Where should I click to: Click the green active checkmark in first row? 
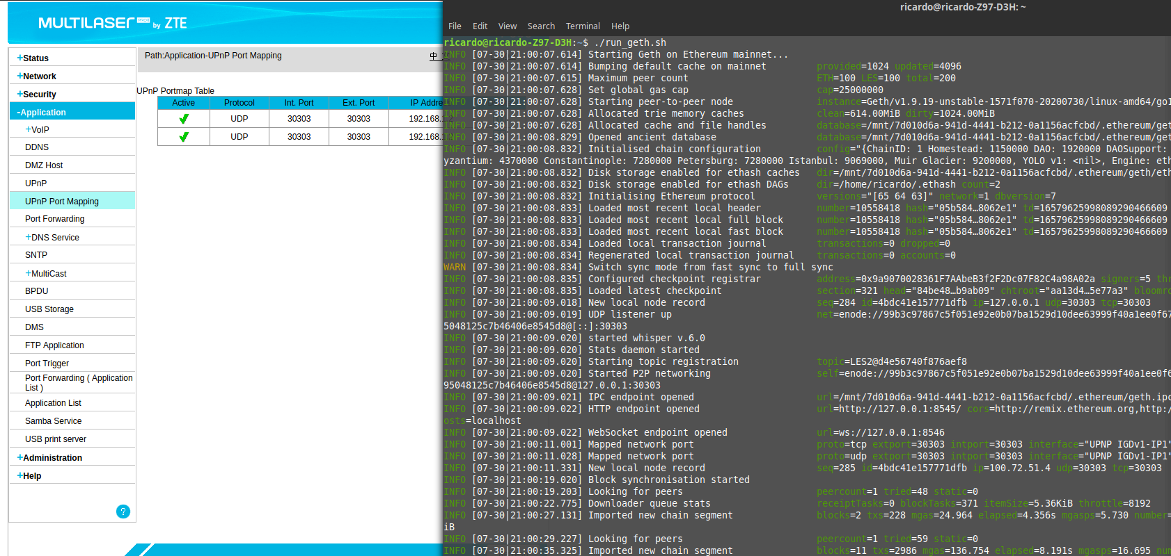tap(184, 119)
